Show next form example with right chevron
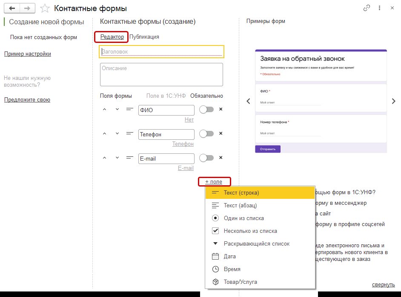Screen dimensions: 401x297 (x=393, y=101)
